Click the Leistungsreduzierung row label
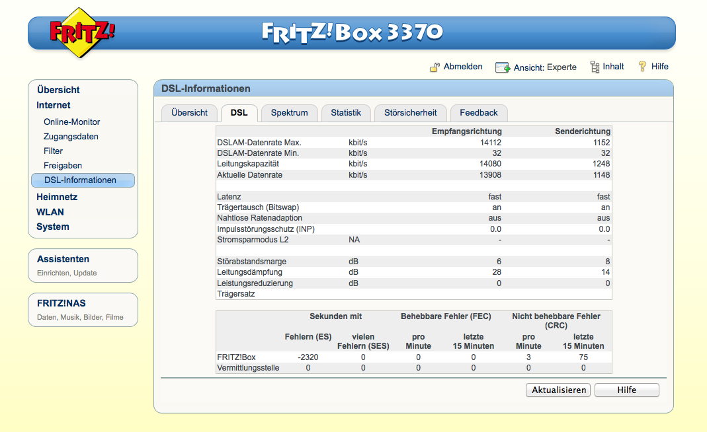707x432 pixels. coord(255,283)
